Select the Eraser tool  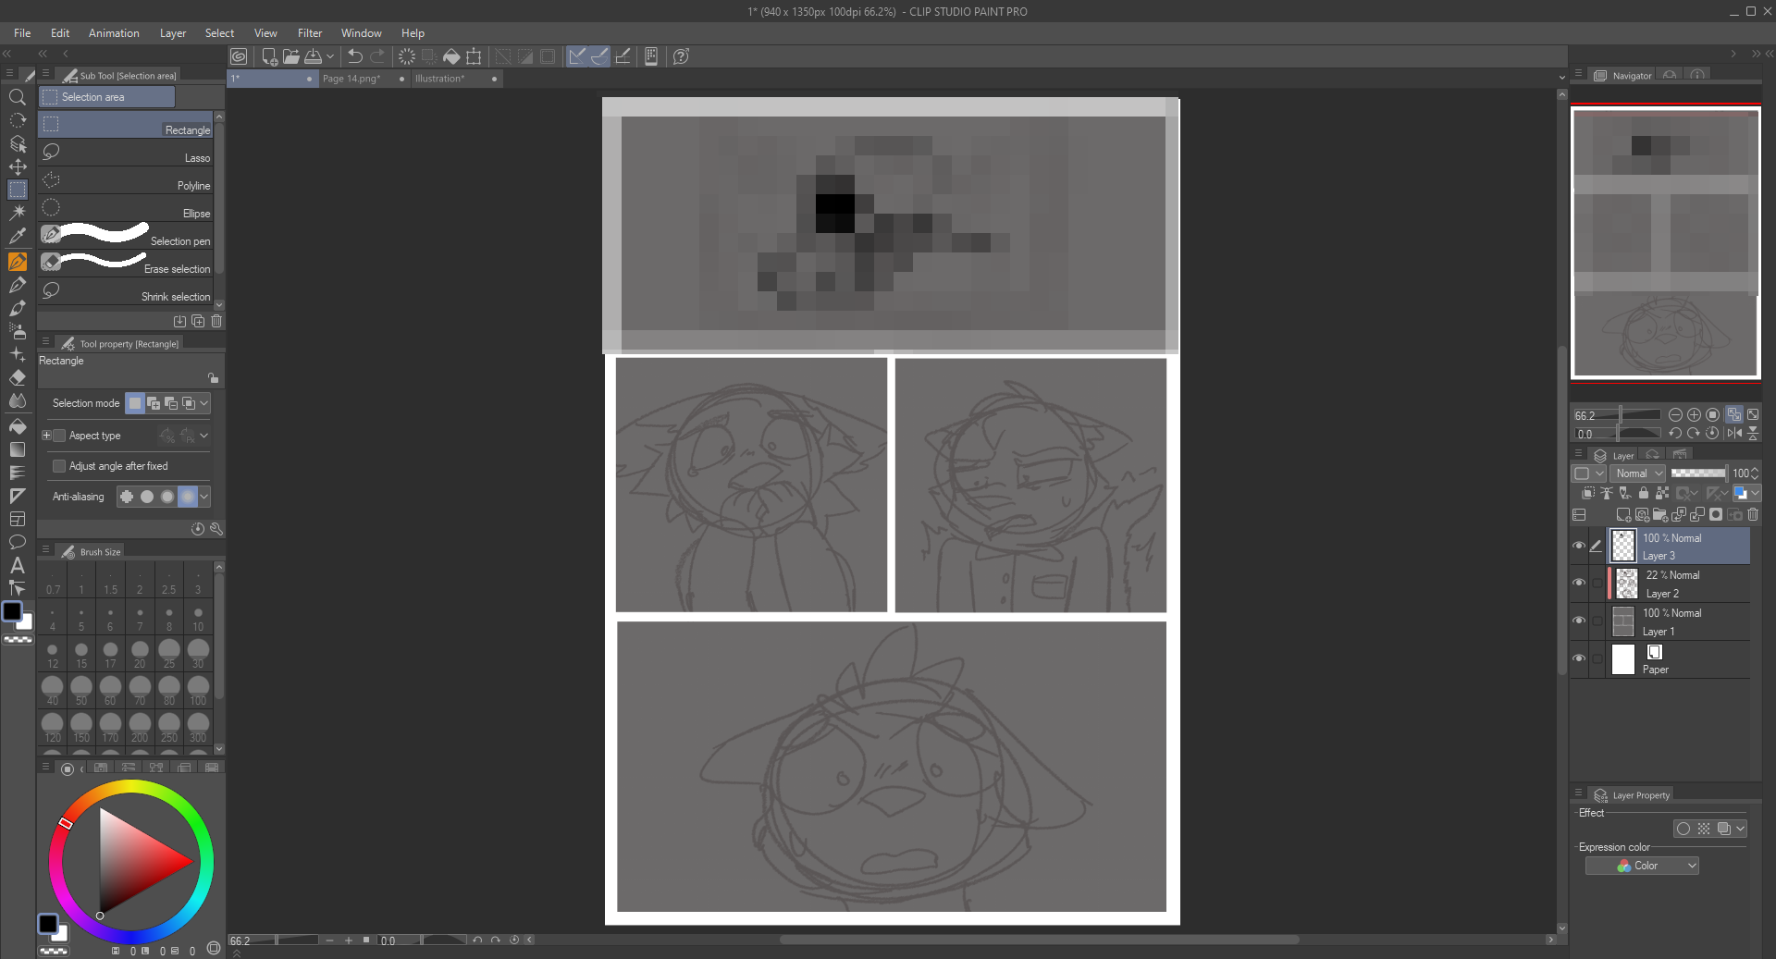(x=17, y=378)
